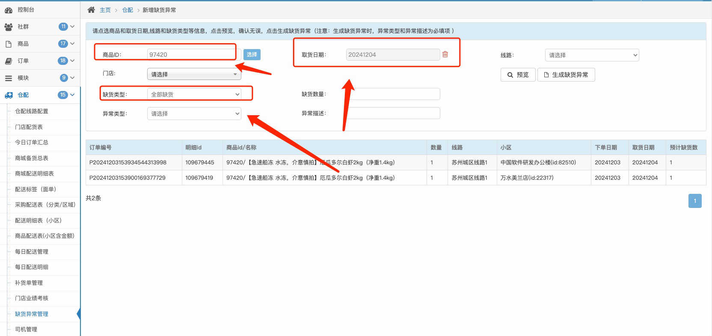Open 门店业绩考核 menu item
The image size is (712, 336).
pyautogui.click(x=32, y=298)
